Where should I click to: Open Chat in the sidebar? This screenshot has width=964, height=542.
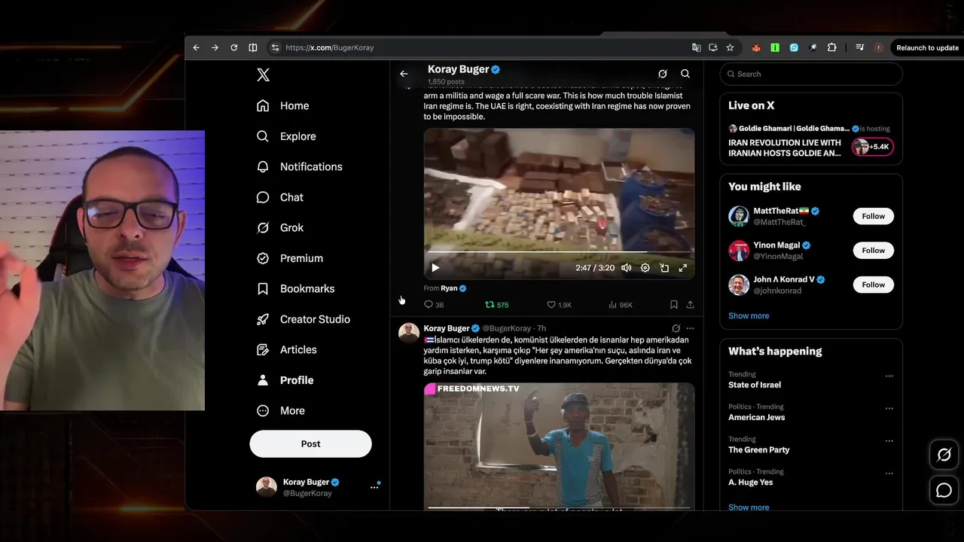pyautogui.click(x=280, y=197)
